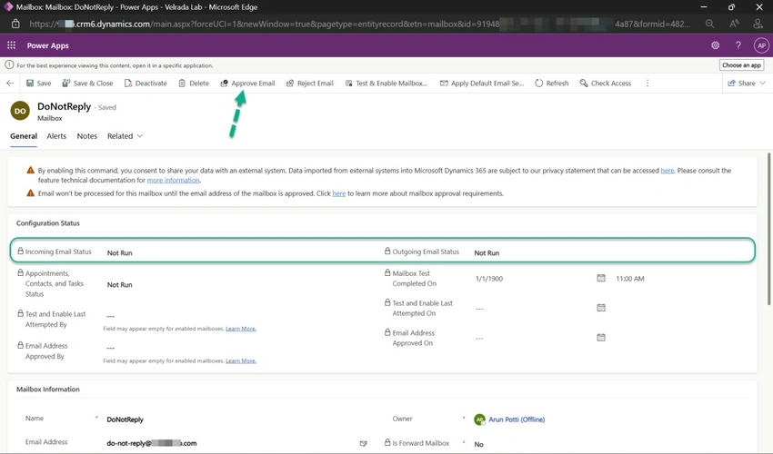Click the Incoming Email Status Not Run value

pos(120,253)
